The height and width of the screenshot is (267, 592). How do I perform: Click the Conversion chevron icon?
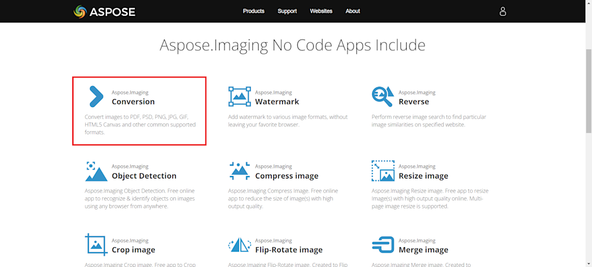[96, 96]
